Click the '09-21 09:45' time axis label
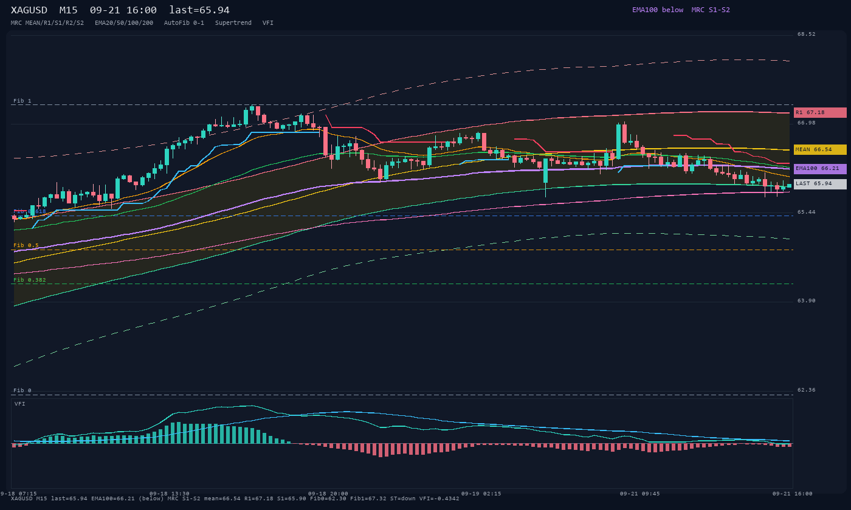 640,494
